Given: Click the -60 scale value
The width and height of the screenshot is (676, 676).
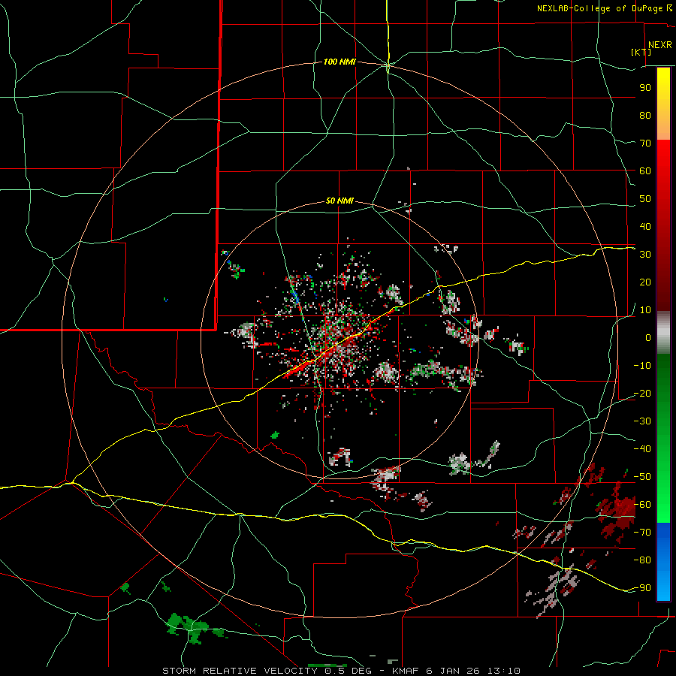Looking at the screenshot, I should [642, 505].
